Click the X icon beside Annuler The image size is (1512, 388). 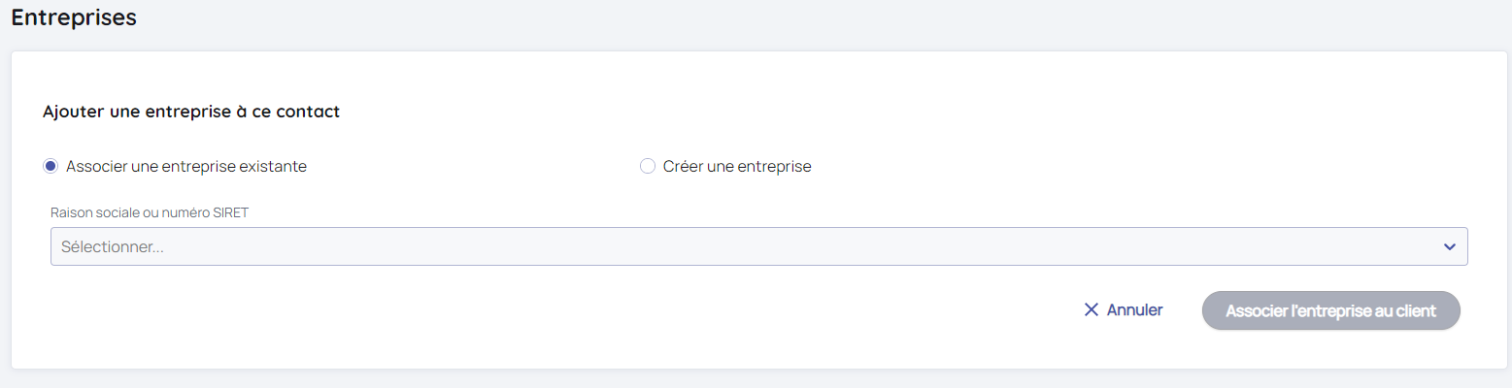(x=1091, y=310)
